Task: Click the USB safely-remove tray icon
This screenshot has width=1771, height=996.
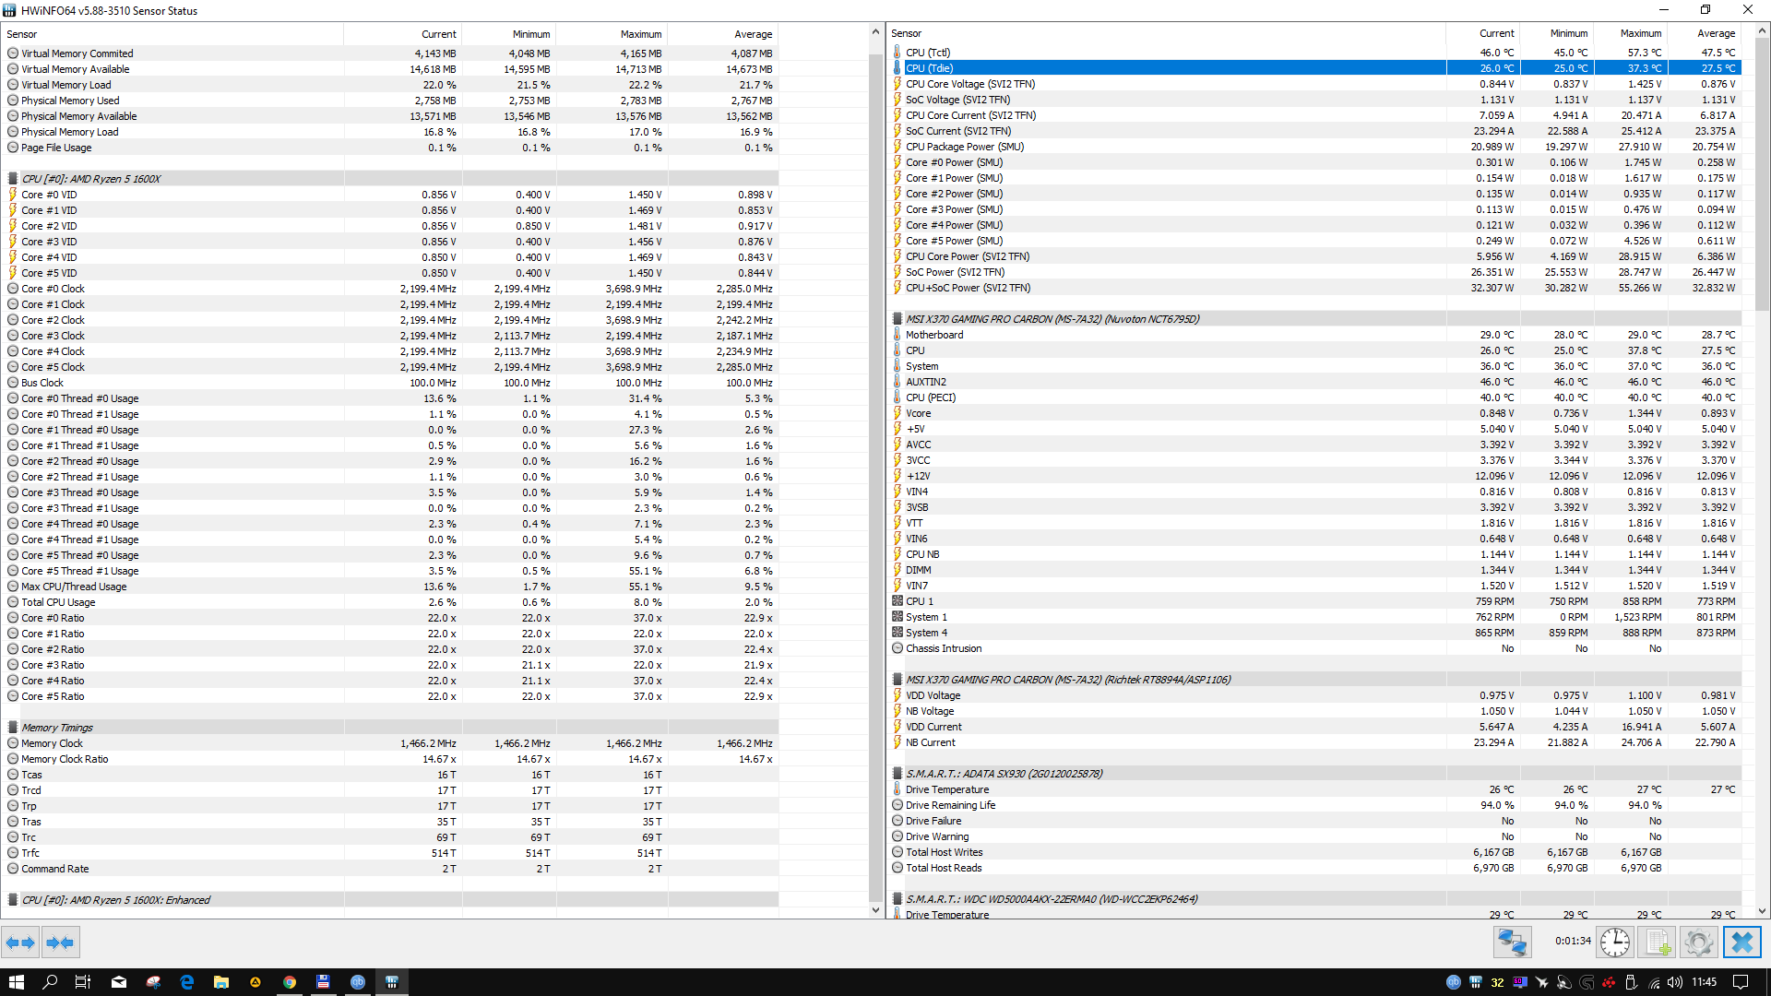Action: (1631, 982)
